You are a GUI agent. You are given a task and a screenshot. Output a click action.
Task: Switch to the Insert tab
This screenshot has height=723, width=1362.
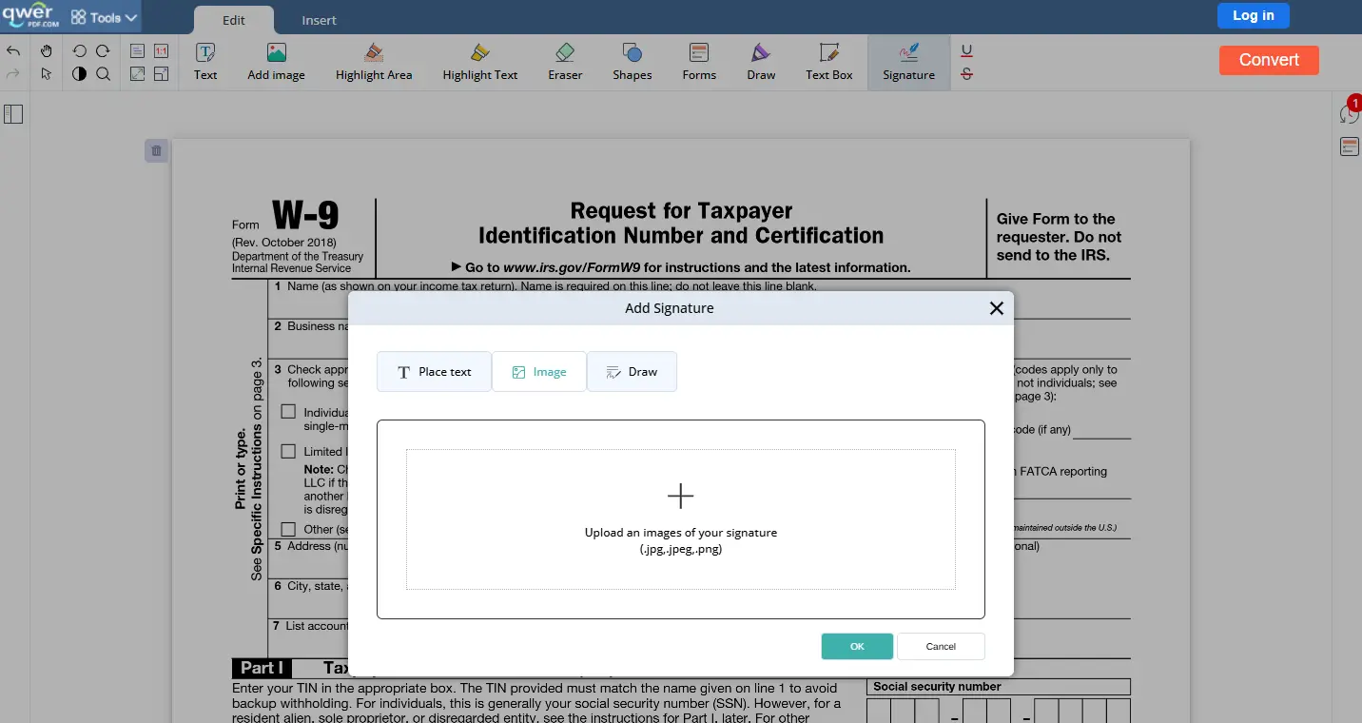pos(319,20)
